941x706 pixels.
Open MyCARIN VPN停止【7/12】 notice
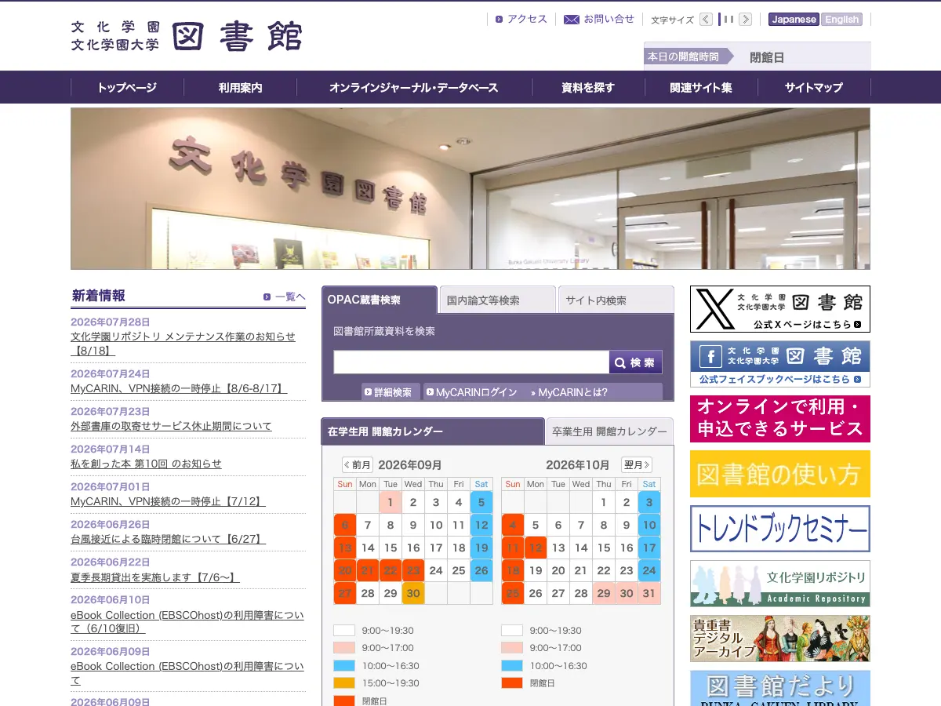click(x=168, y=501)
